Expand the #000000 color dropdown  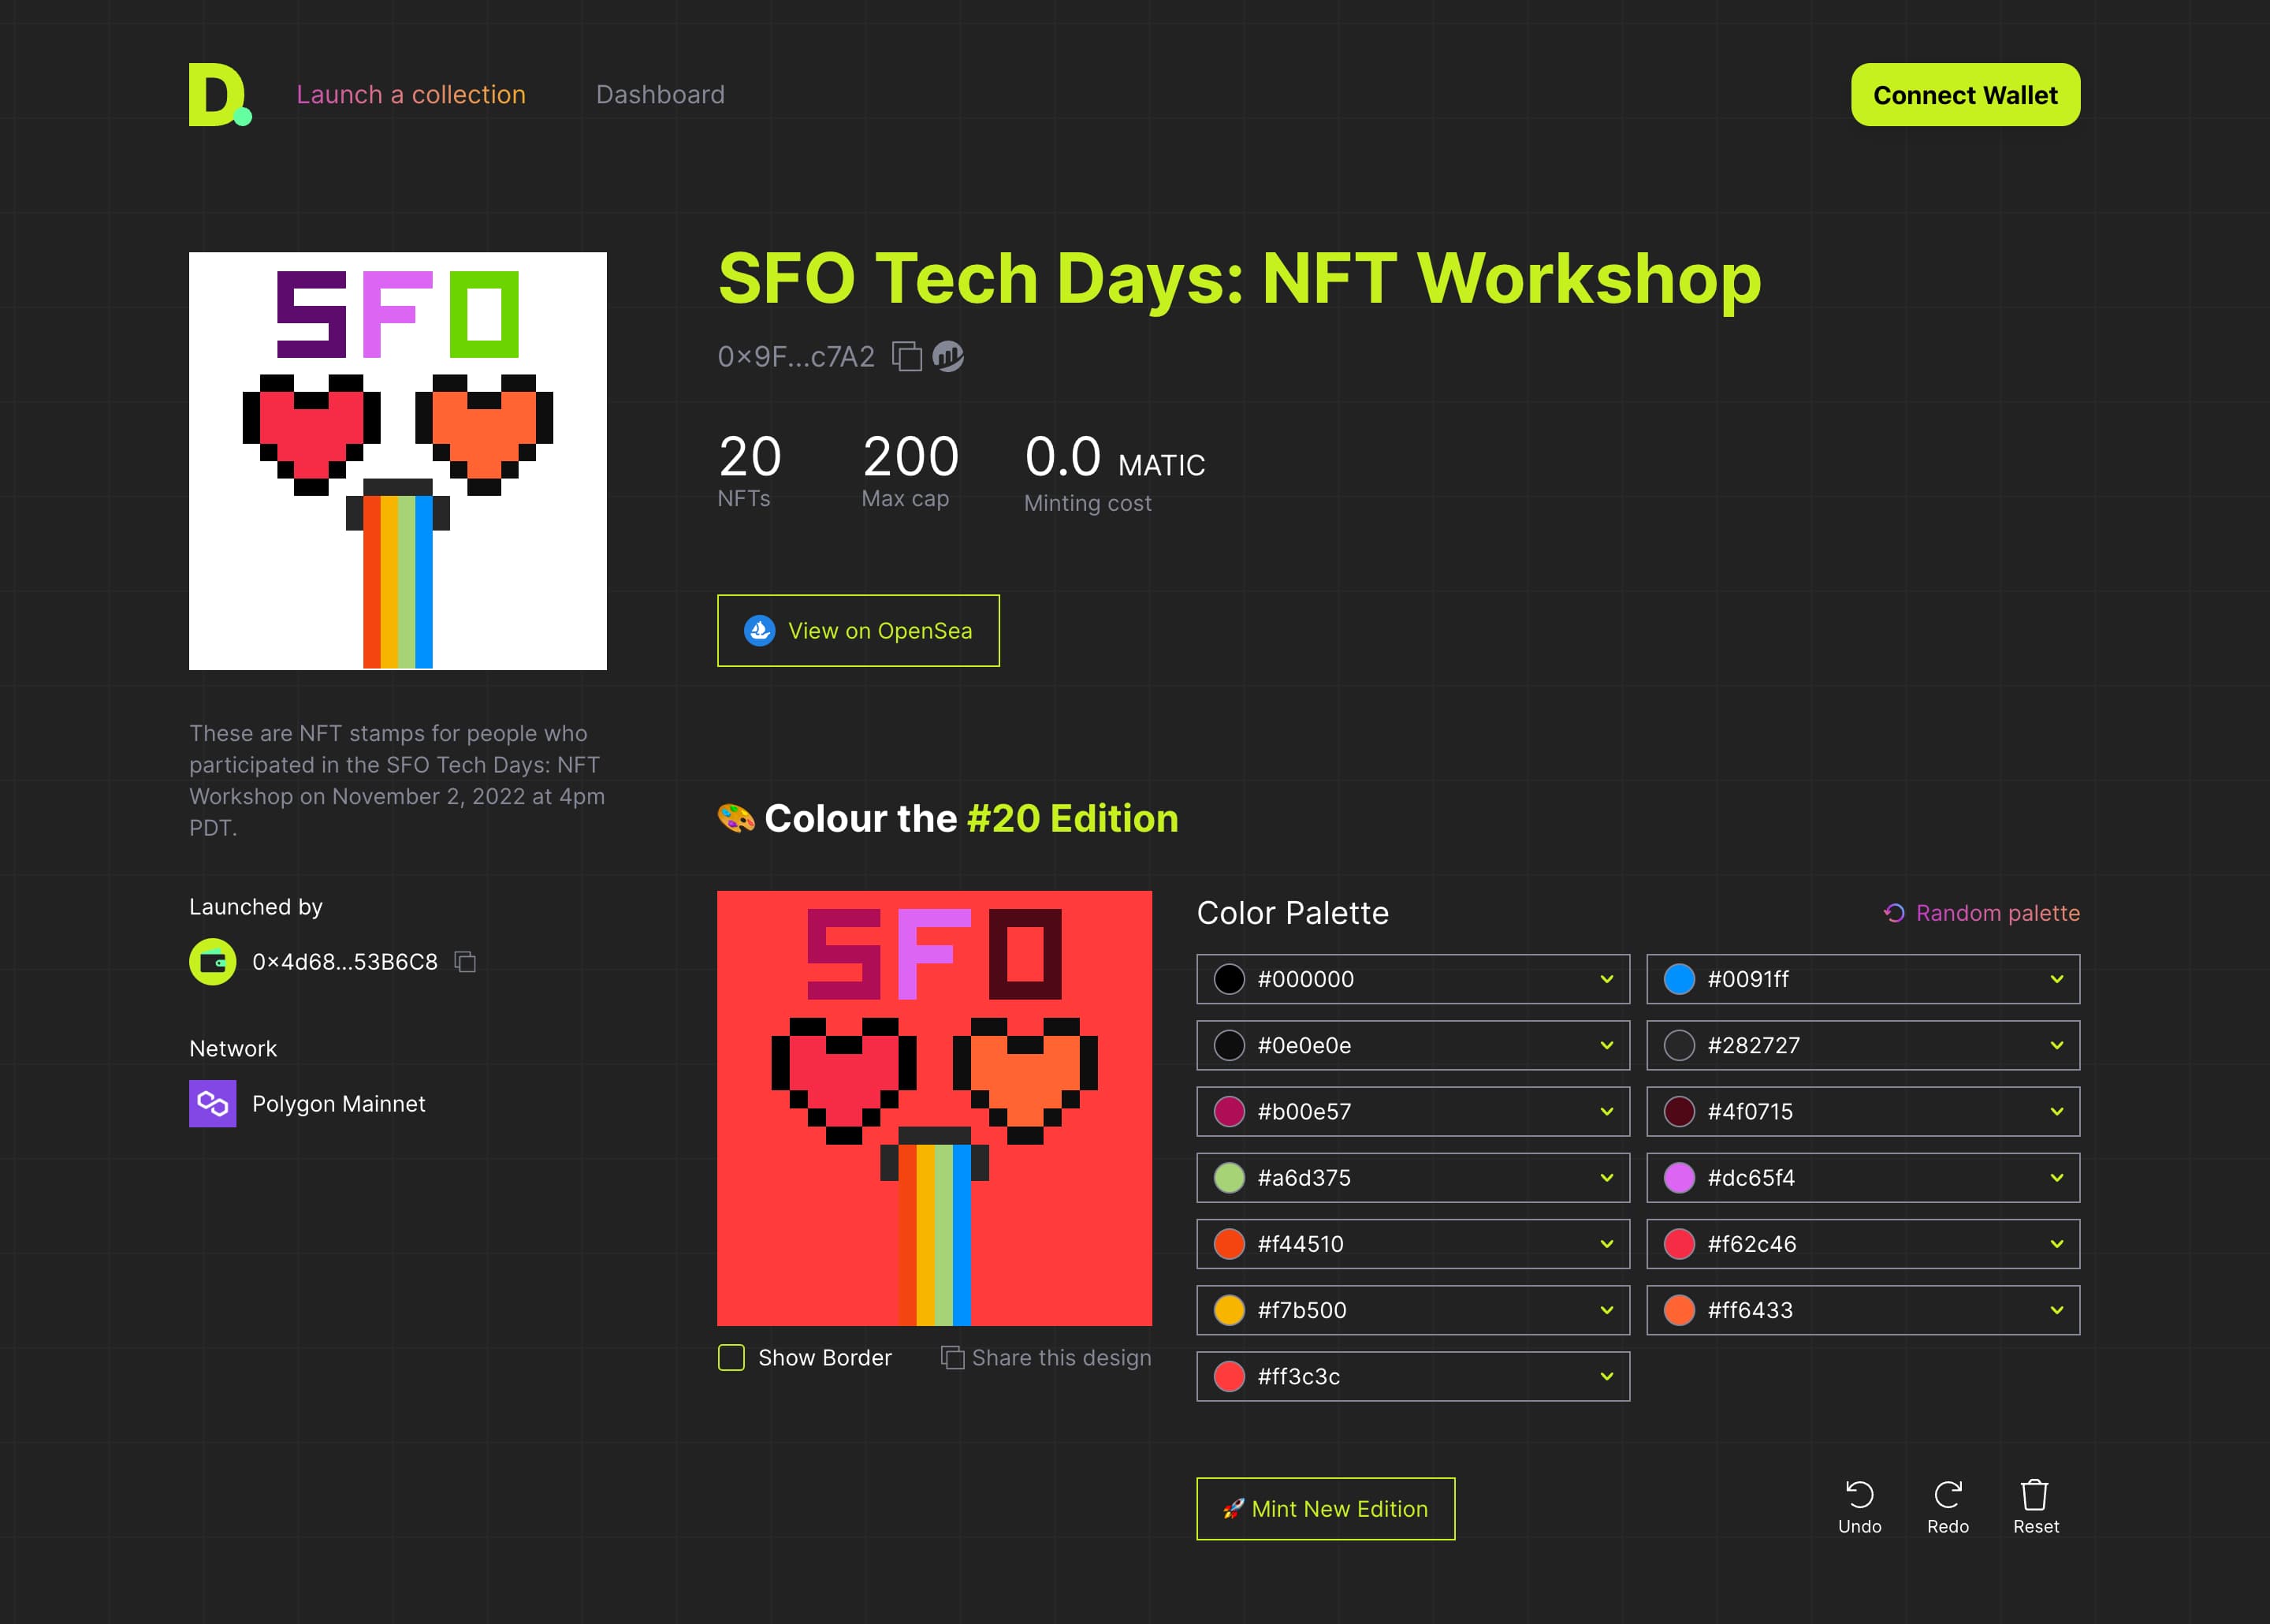pos(1412,979)
